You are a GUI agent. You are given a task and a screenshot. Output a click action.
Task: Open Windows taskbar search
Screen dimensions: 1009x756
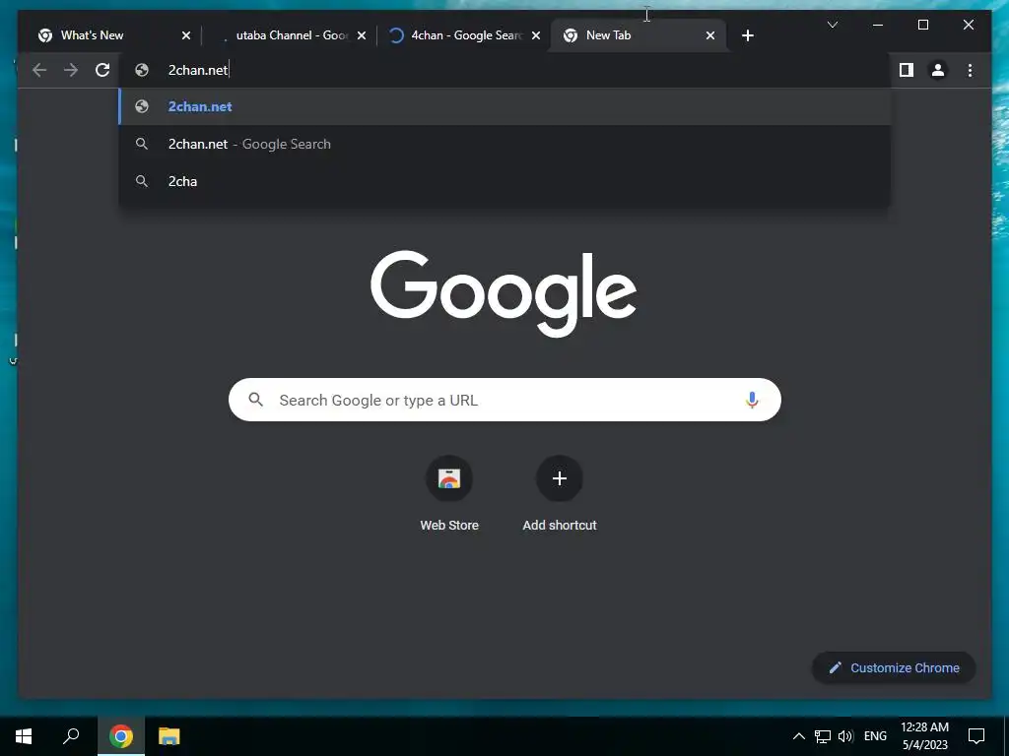click(71, 736)
